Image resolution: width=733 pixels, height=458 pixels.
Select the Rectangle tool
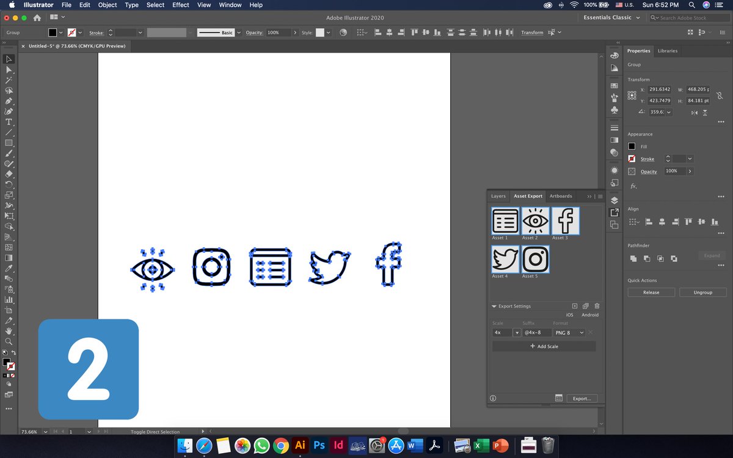9,142
